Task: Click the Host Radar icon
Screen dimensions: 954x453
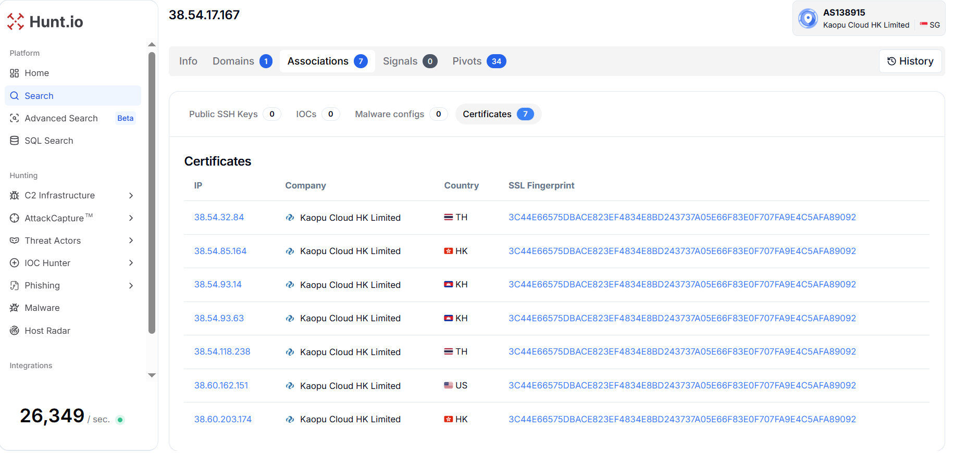Action: tap(15, 331)
